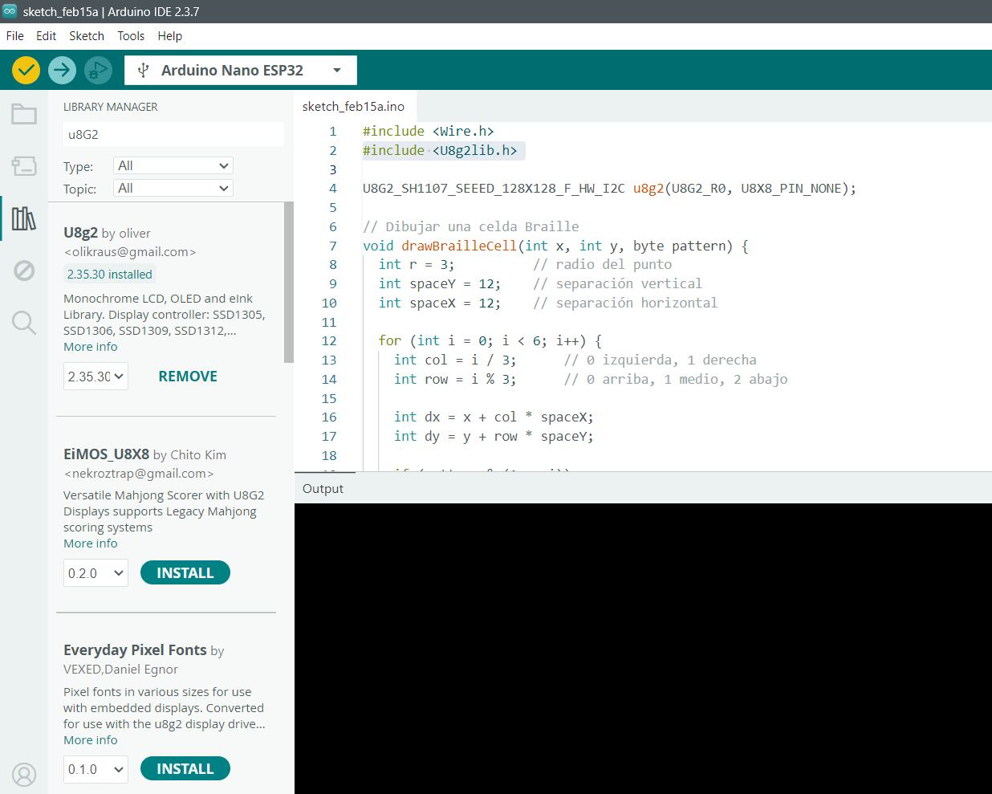Viewport: 992px width, 794px height.
Task: Open More info for U8g2
Action: (91, 347)
